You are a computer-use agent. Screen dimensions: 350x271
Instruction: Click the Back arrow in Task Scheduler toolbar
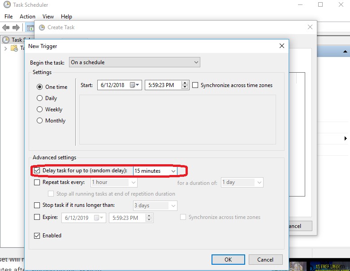(x=6, y=28)
